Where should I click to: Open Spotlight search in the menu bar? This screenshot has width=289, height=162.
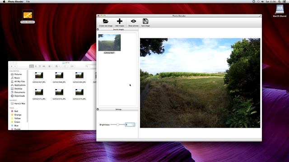280,1
